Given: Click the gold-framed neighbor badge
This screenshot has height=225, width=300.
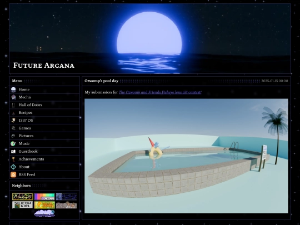Looking at the screenshot, I should 23,197.
